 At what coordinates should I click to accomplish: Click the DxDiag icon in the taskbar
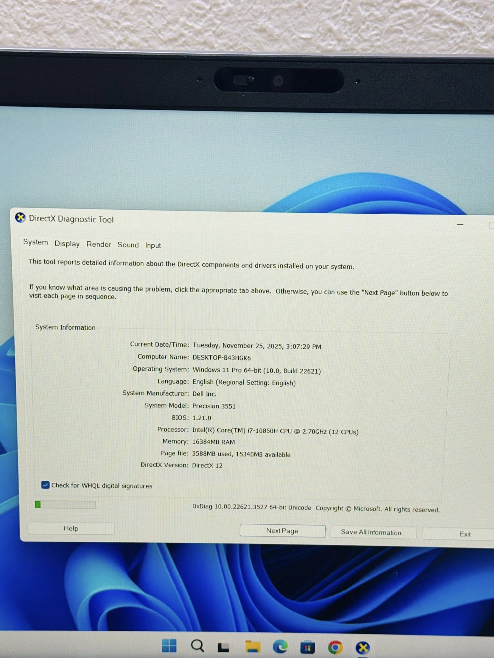coord(363,648)
